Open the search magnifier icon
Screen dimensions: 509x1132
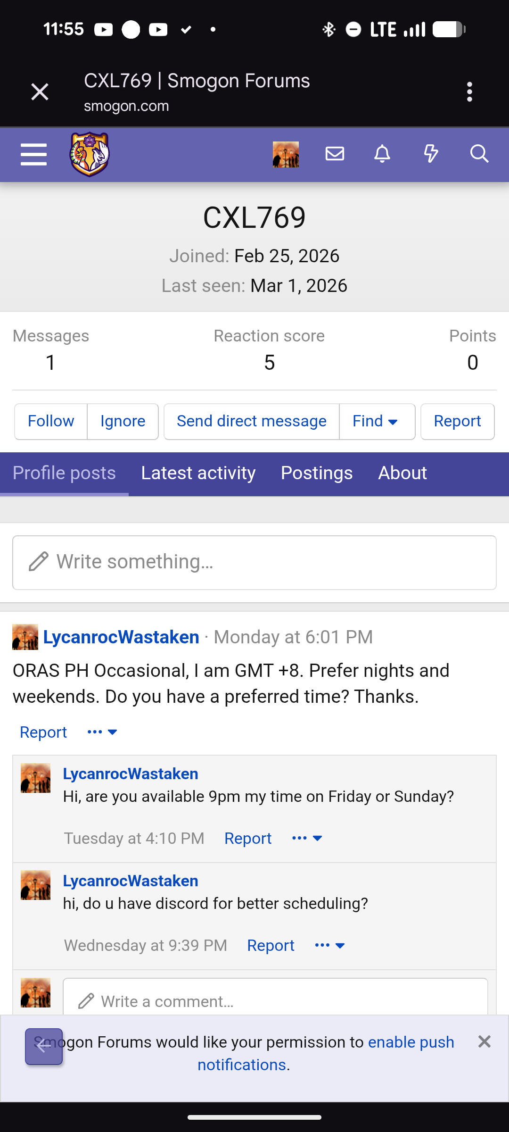[x=479, y=154]
